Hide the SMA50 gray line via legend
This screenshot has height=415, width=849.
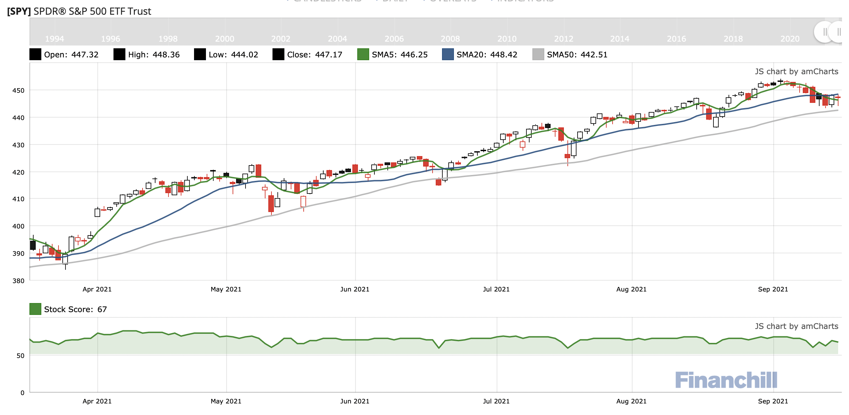(x=538, y=55)
